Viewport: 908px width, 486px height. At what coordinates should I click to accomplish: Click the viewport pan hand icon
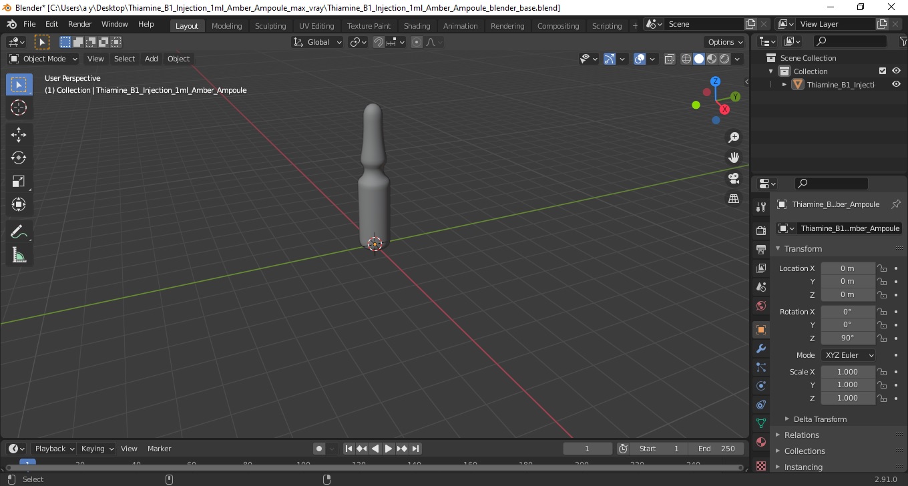(x=734, y=158)
